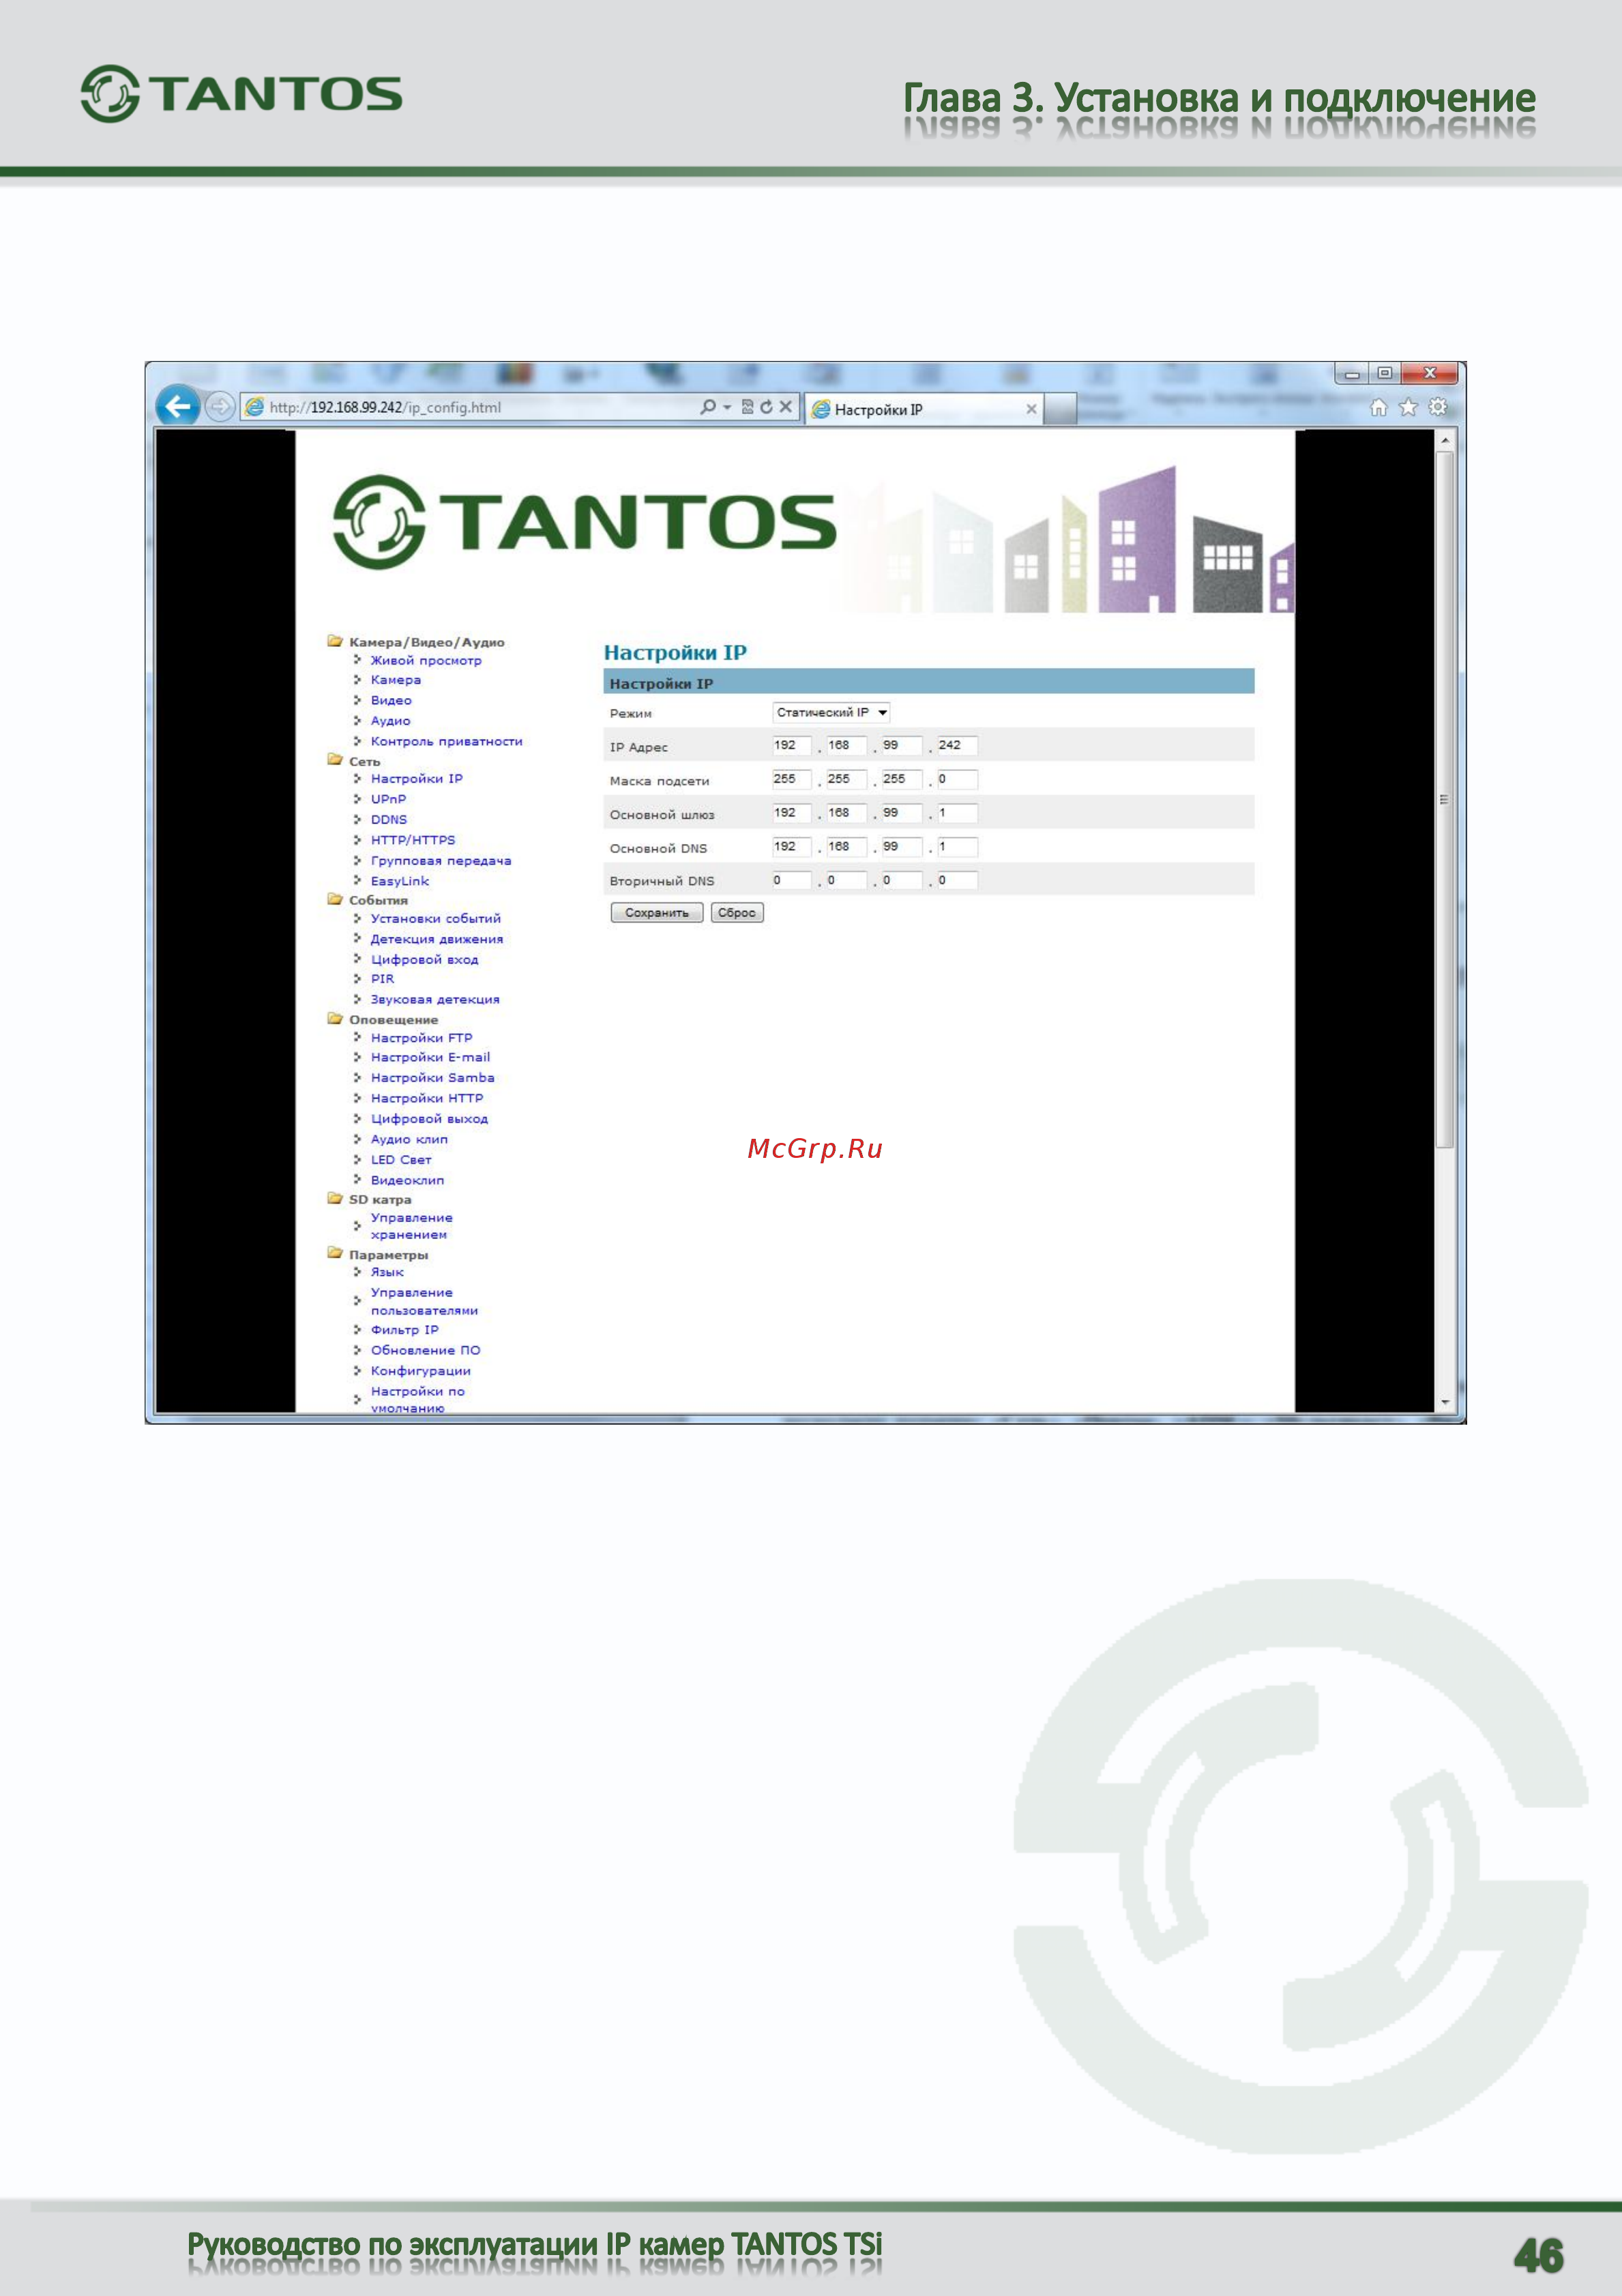The height and width of the screenshot is (2296, 1622).
Task: Click Маска подсети last octet field
Action: (x=956, y=779)
